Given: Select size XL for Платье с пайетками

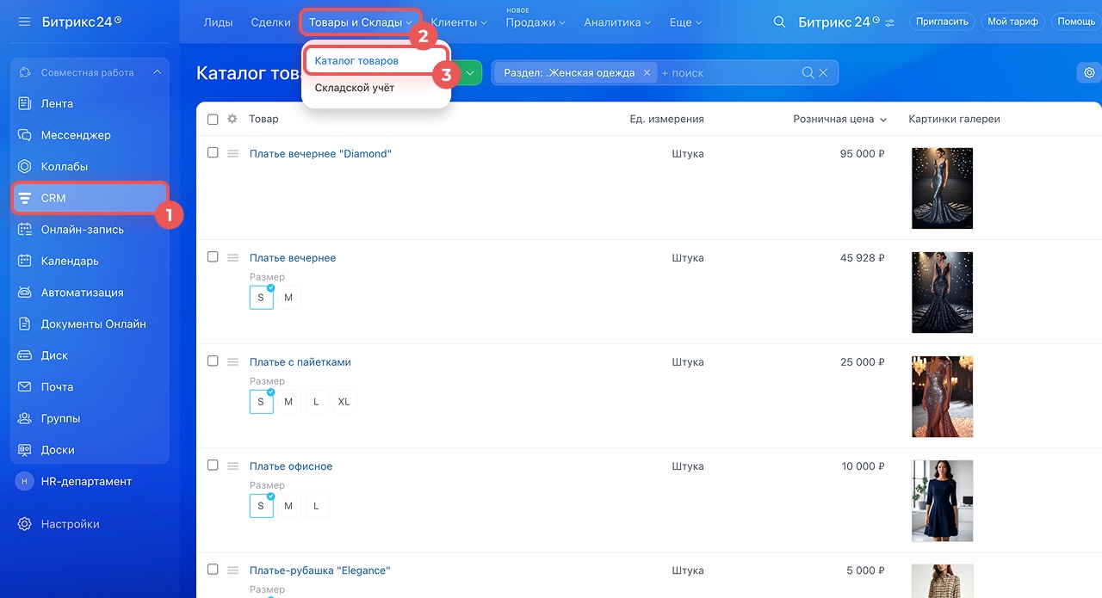Looking at the screenshot, I should pos(344,402).
